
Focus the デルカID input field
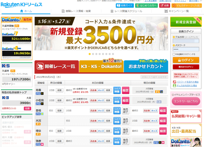coord(186,41)
